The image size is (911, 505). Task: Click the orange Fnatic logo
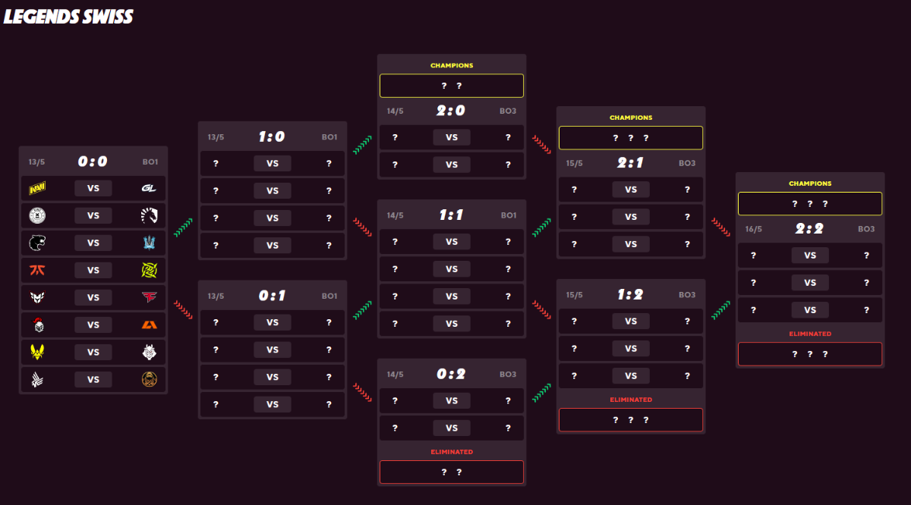pos(36,271)
